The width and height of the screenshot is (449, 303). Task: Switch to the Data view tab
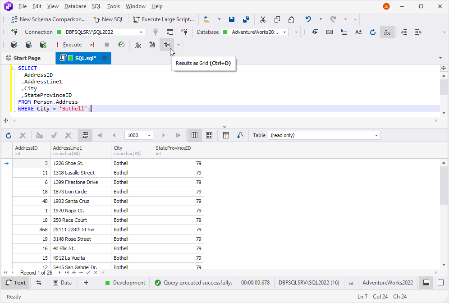pos(62,283)
